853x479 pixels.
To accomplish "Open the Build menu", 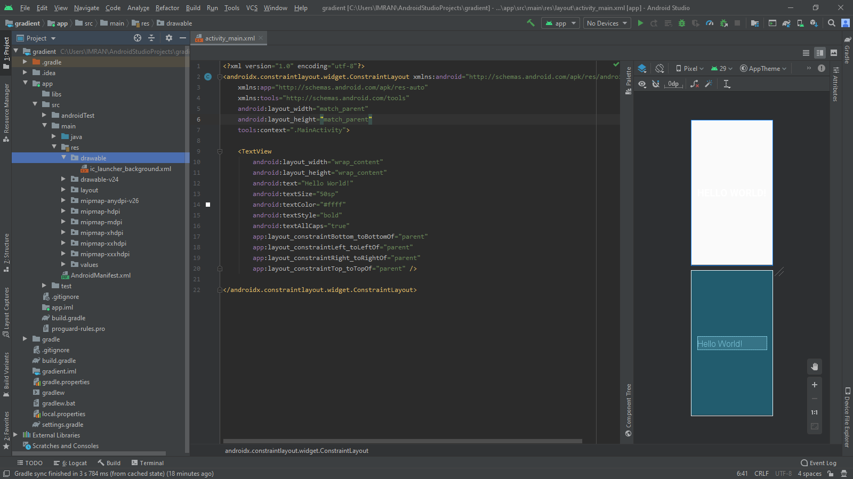I will click(193, 8).
